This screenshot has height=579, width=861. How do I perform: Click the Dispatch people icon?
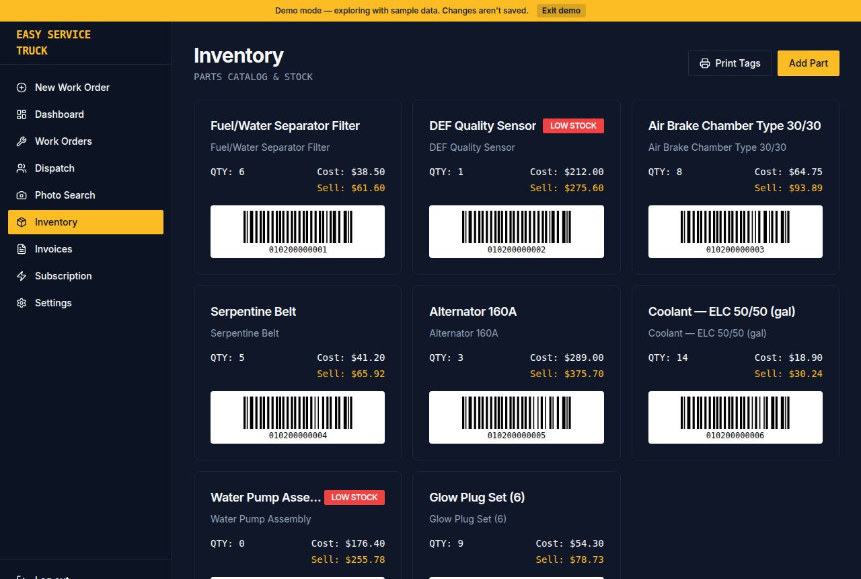[22, 168]
